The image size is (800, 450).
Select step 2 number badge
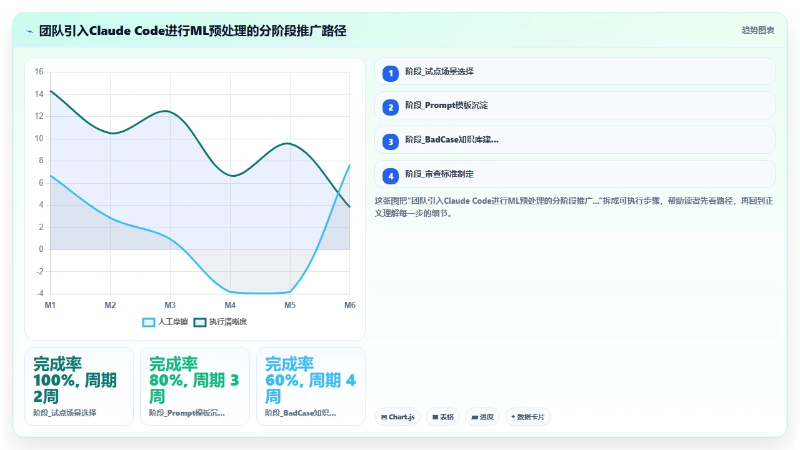click(391, 107)
